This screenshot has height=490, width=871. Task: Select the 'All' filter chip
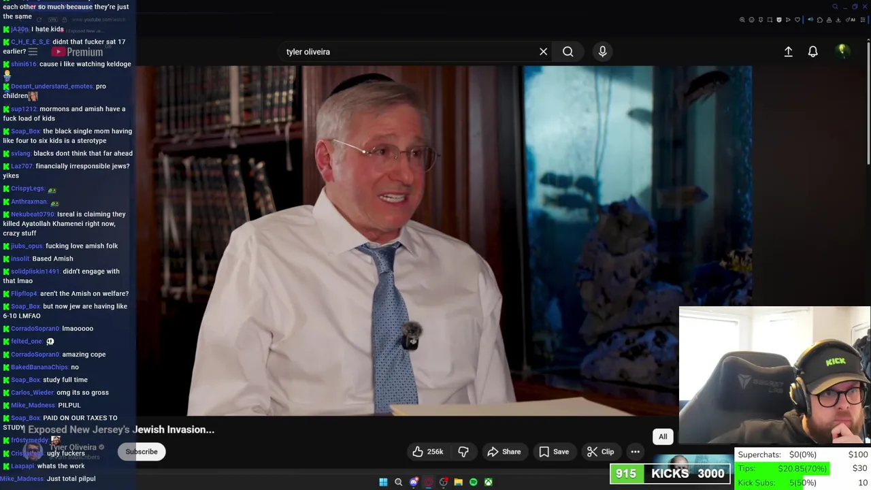[x=663, y=437]
